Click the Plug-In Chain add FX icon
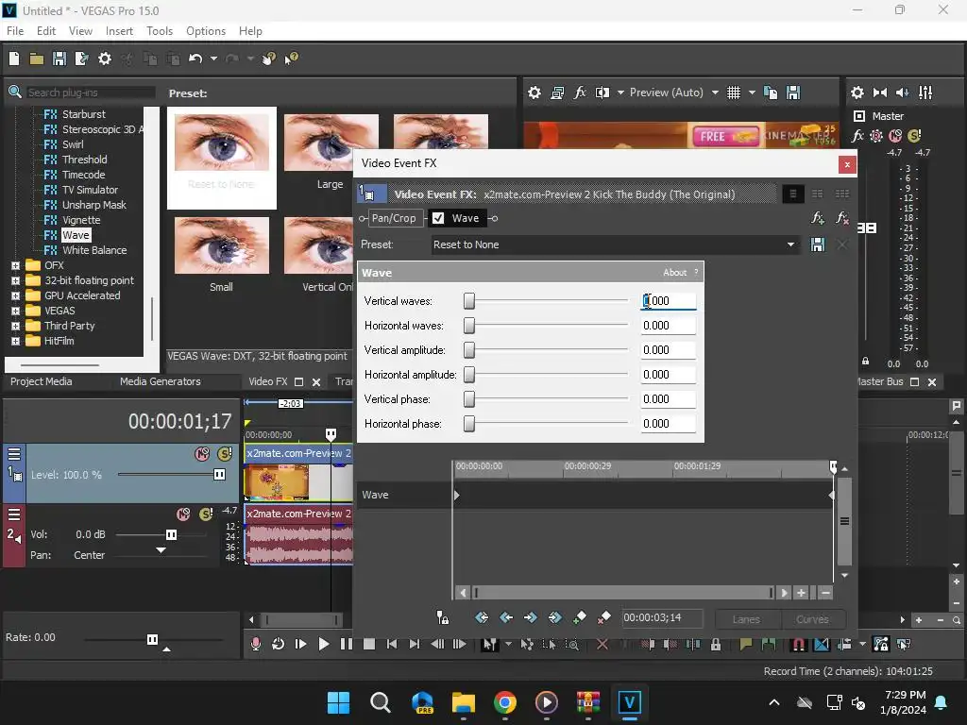The image size is (967, 725). pyautogui.click(x=818, y=218)
